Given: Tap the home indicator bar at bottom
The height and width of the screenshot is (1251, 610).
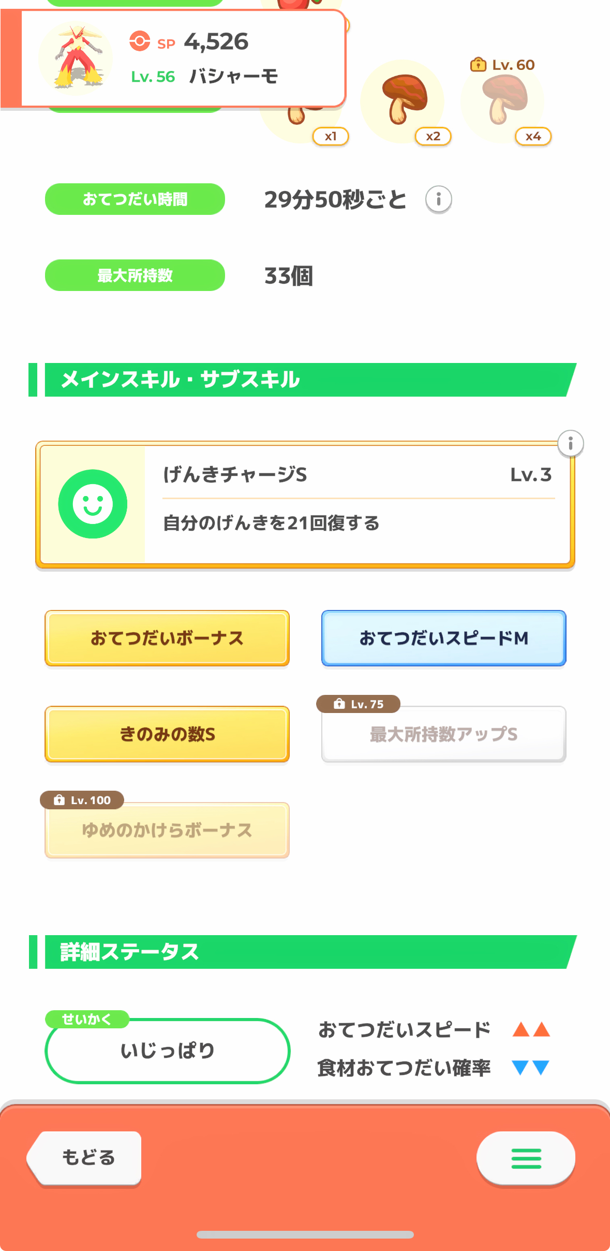Looking at the screenshot, I should click(305, 1234).
